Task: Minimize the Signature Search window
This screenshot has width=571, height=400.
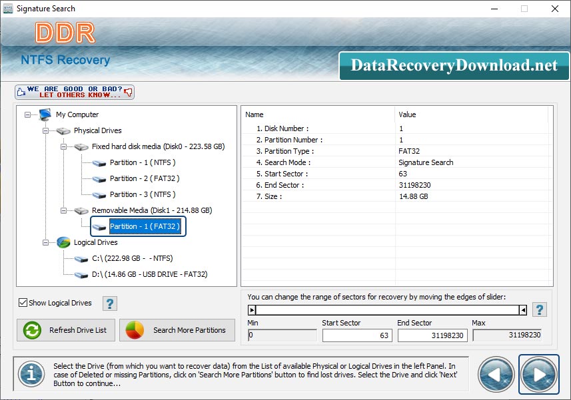Action: click(494, 9)
